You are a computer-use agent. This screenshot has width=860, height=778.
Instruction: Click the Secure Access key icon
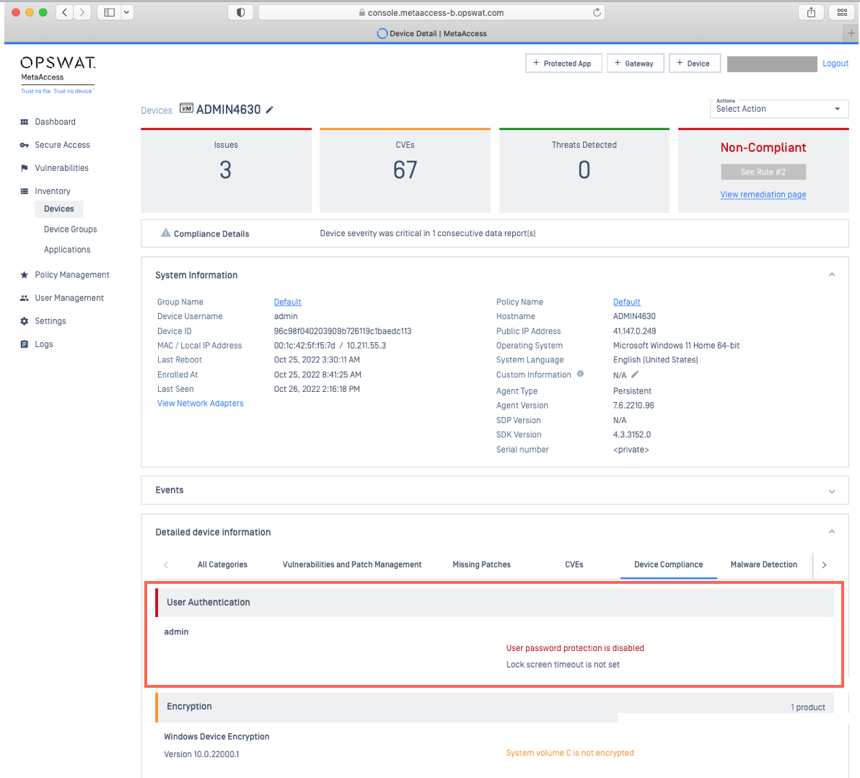click(24, 145)
